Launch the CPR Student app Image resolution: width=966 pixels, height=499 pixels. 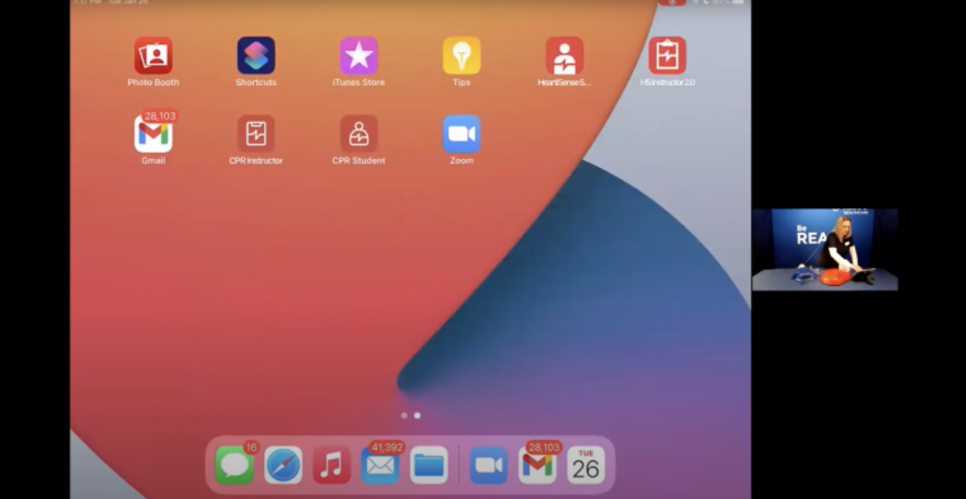pyautogui.click(x=359, y=134)
